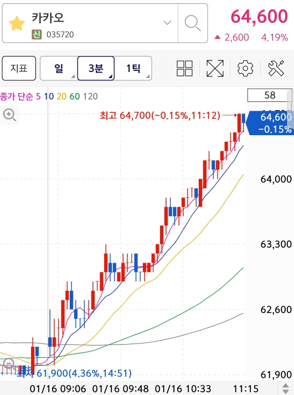Open the stock search magnifier

[193, 23]
